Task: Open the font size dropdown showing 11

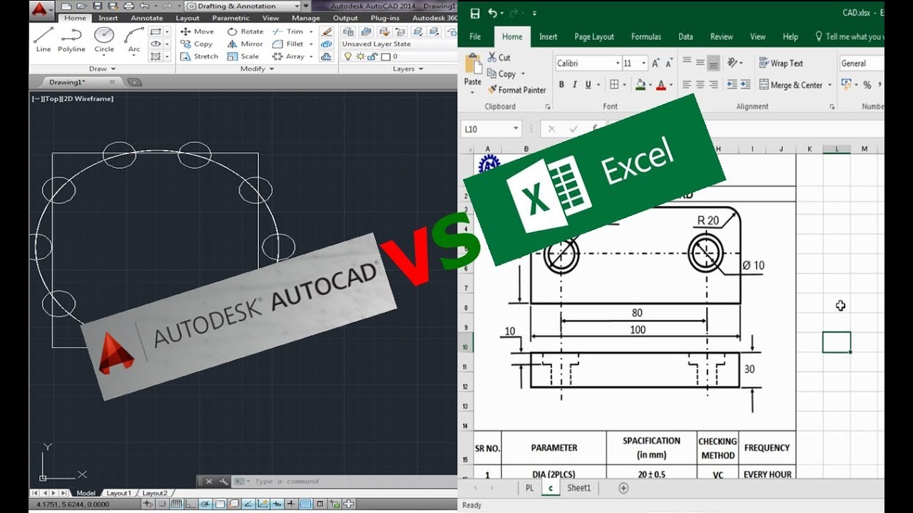Action: [x=644, y=63]
